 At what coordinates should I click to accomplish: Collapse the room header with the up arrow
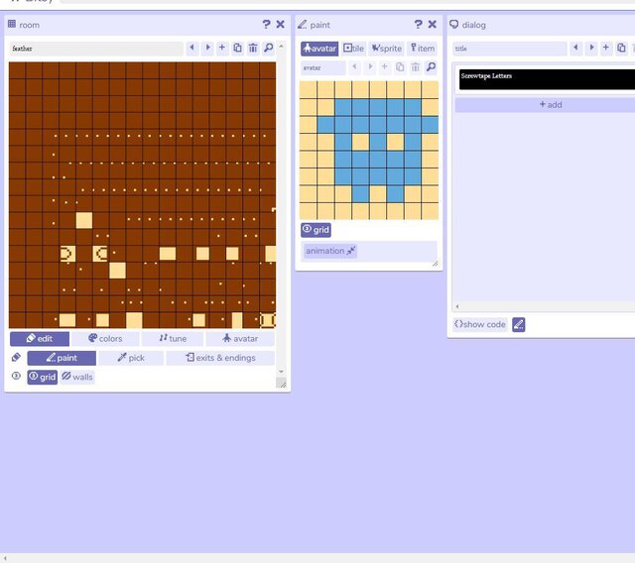(x=282, y=48)
